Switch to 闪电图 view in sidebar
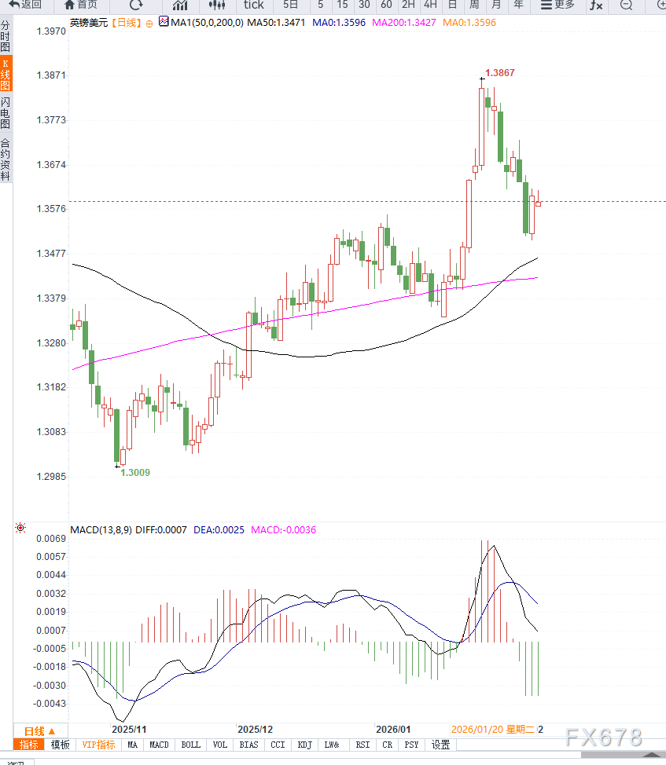 (6, 113)
